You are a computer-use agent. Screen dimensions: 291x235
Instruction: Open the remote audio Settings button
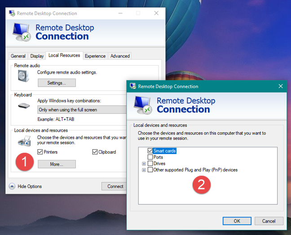point(57,83)
